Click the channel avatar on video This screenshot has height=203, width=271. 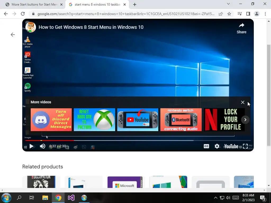tap(31, 27)
